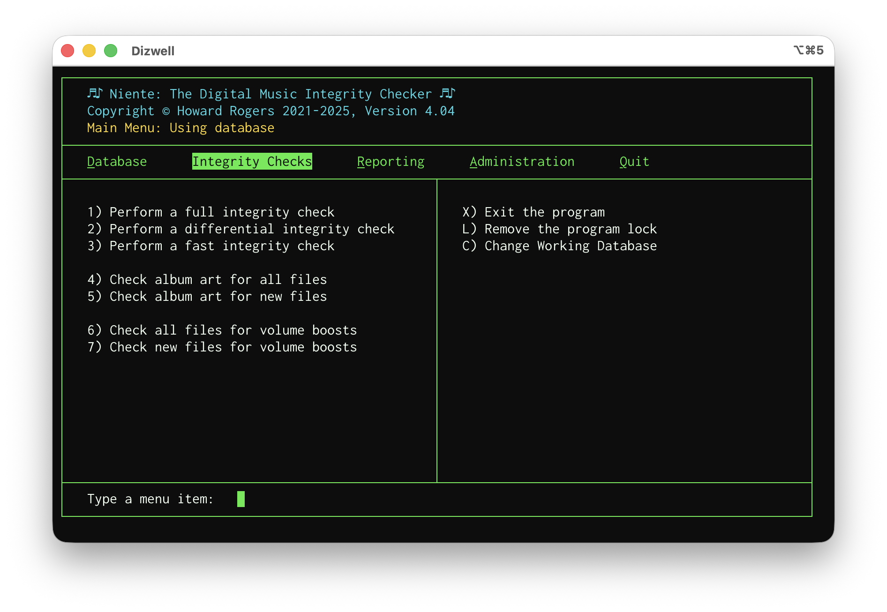Pick Perform a fast integrity check
The image size is (887, 612).
point(211,246)
